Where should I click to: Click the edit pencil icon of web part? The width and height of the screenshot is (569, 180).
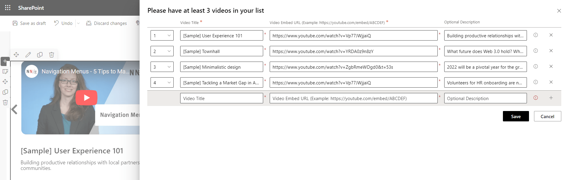[28, 54]
